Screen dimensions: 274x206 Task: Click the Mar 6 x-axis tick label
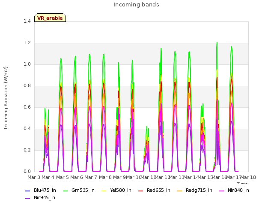click(x=77, y=177)
